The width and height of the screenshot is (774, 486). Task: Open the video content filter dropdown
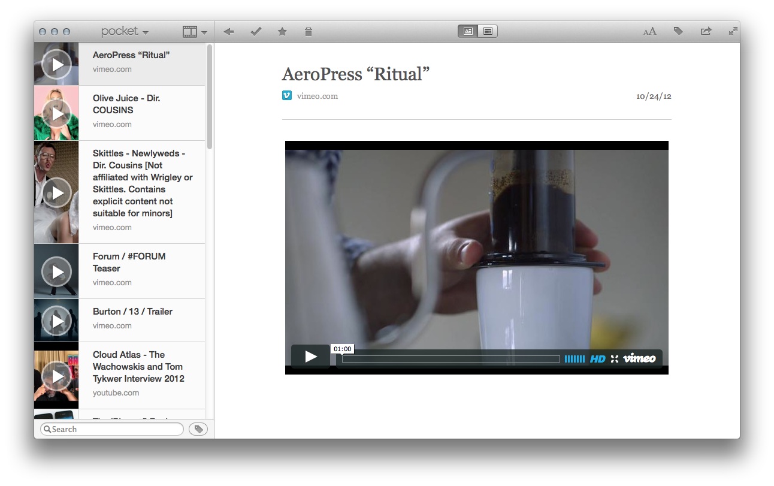click(195, 31)
